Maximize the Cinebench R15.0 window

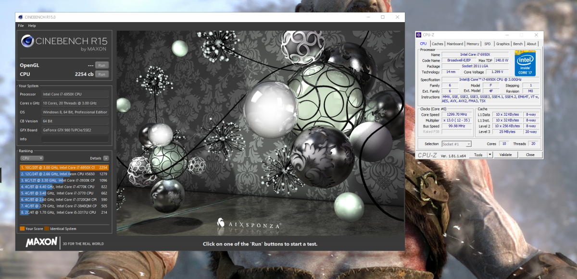383,17
